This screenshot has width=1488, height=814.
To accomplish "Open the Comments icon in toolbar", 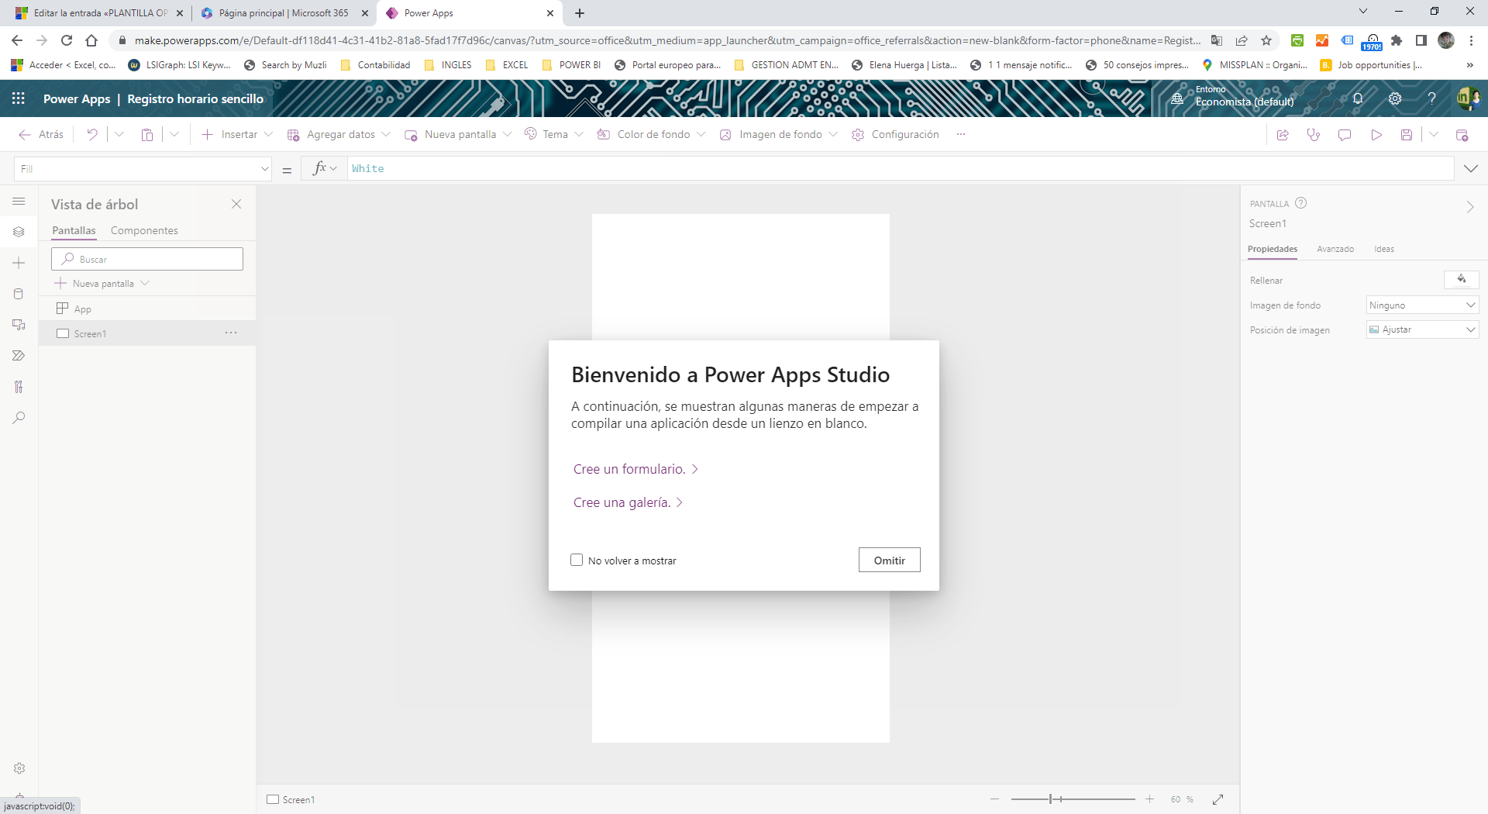I will [x=1345, y=135].
